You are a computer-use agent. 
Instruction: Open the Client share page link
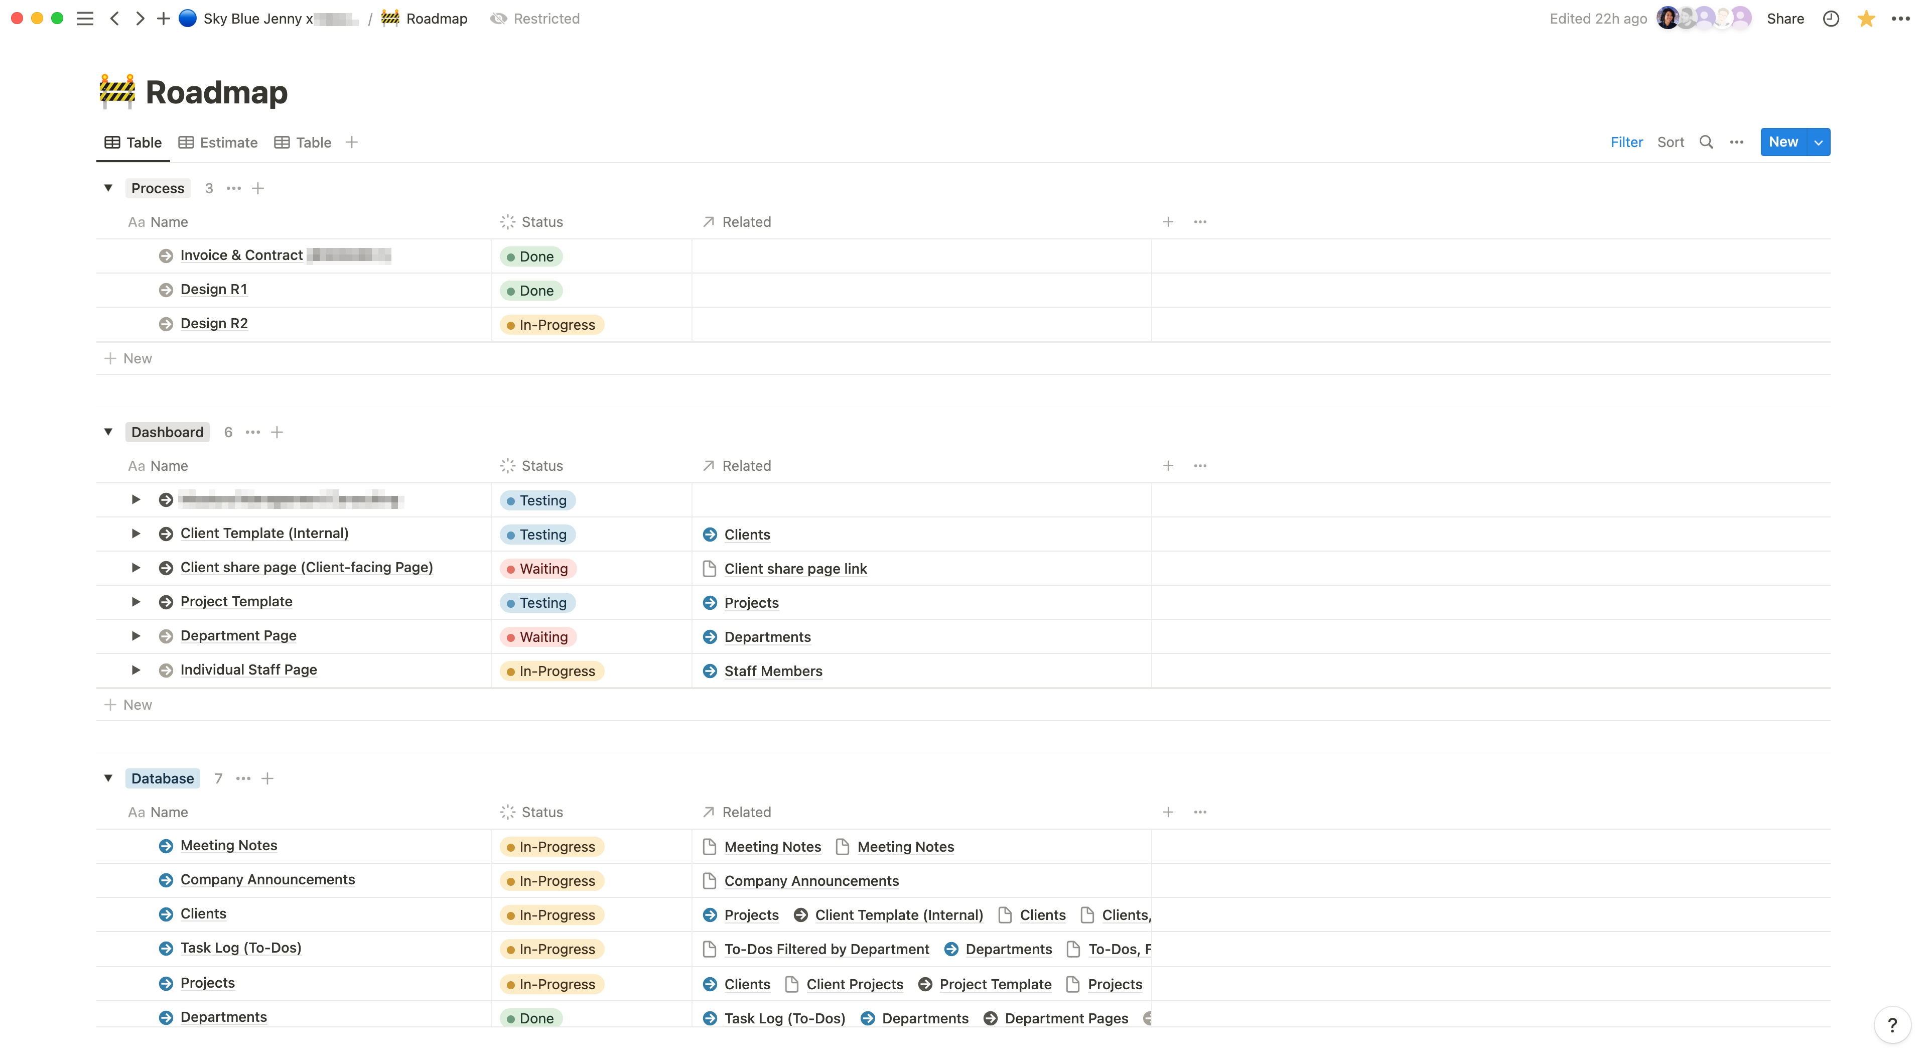795,569
